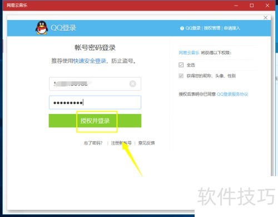Click the 网易云音乐 window title text
Screen dimensions: 278x217
(x=17, y=5)
